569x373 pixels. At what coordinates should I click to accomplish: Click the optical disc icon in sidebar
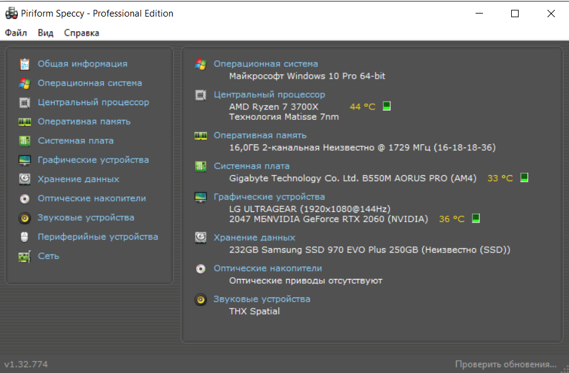25,198
